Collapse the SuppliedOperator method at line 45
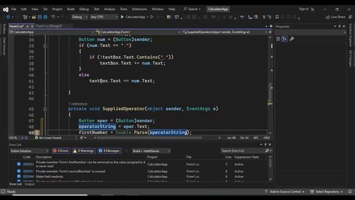Screen dimensions: 355x200 [x=45, y=109]
